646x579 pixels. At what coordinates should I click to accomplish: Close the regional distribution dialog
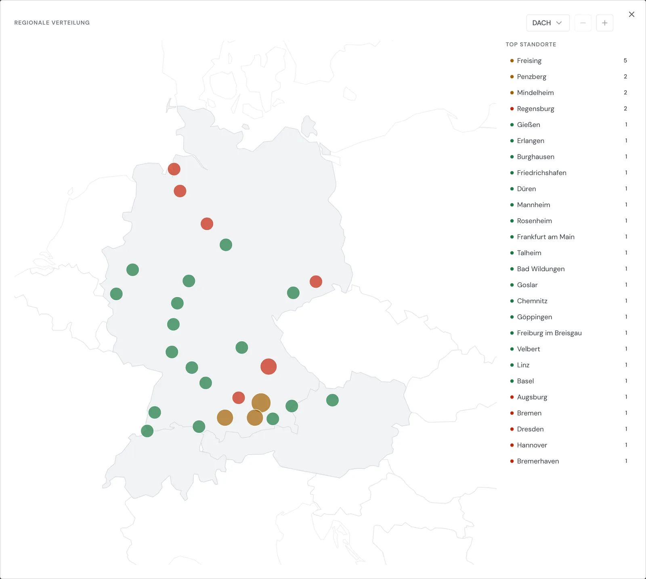pos(631,15)
